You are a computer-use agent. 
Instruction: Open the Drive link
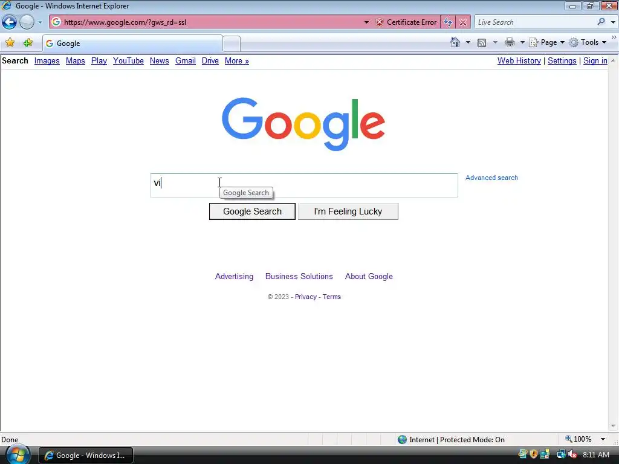[x=210, y=61]
